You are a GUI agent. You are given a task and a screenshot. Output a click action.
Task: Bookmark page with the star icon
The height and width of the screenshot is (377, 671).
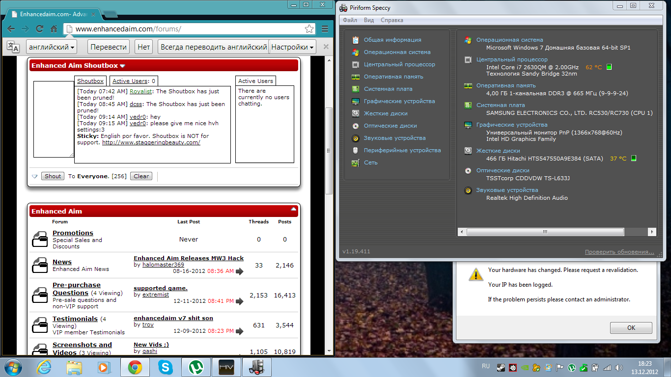[x=309, y=29]
